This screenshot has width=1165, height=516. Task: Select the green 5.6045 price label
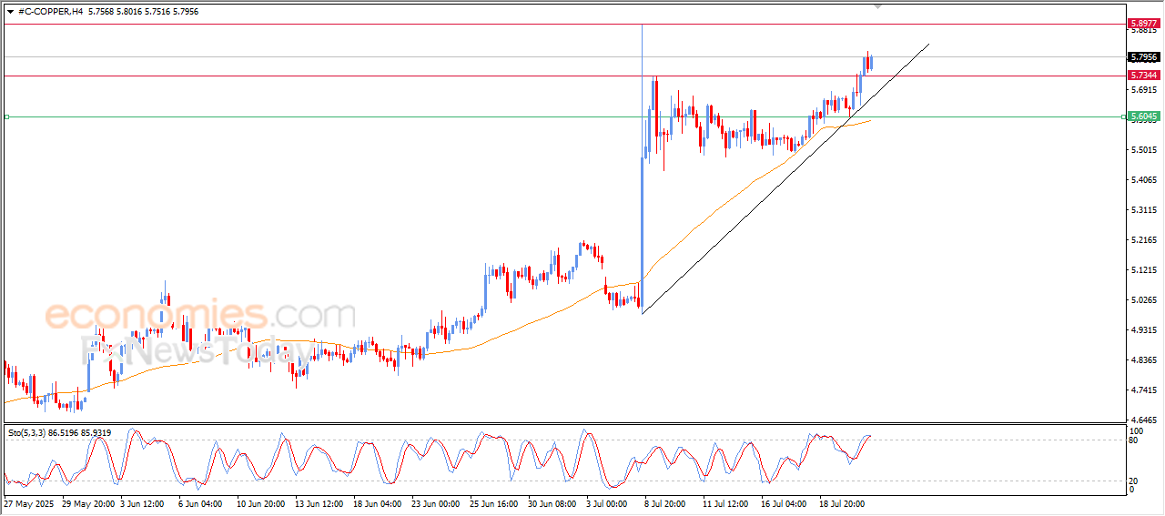coord(1142,116)
